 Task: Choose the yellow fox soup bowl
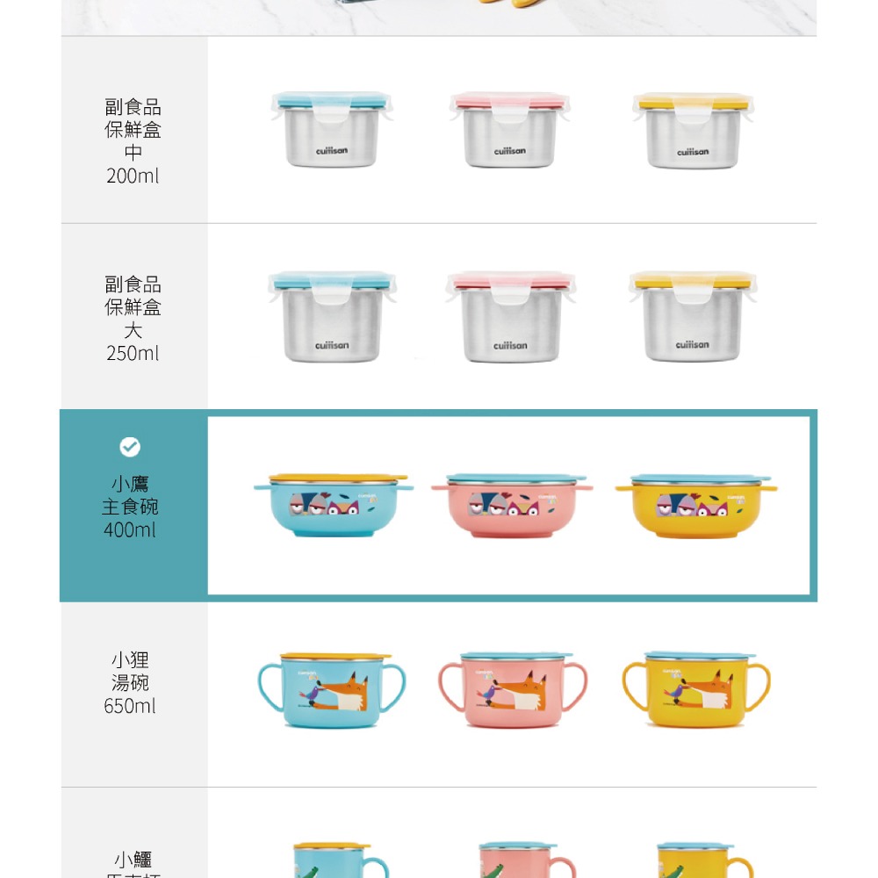coord(696,689)
